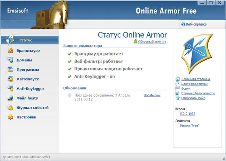Switch mode via Обычный режим link
The height and width of the screenshot is (161, 226).
click(152, 42)
